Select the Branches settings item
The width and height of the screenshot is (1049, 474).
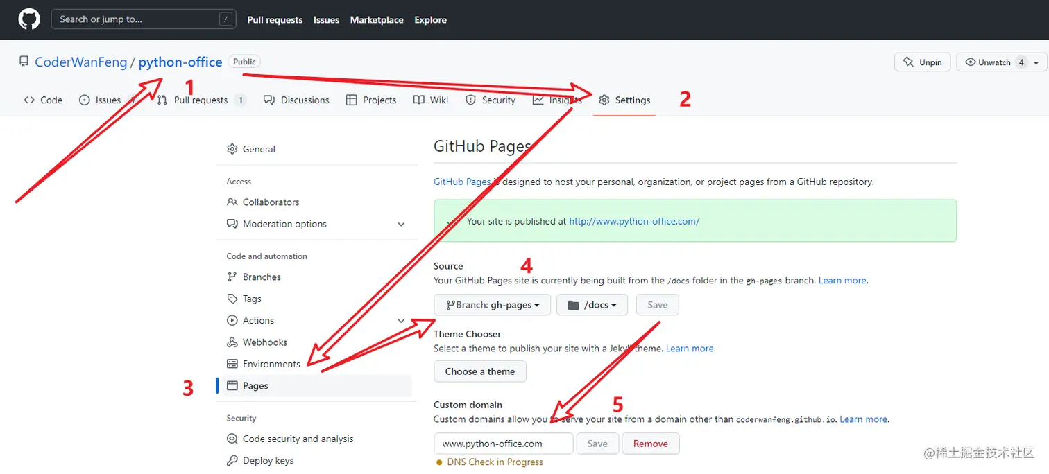(x=262, y=276)
